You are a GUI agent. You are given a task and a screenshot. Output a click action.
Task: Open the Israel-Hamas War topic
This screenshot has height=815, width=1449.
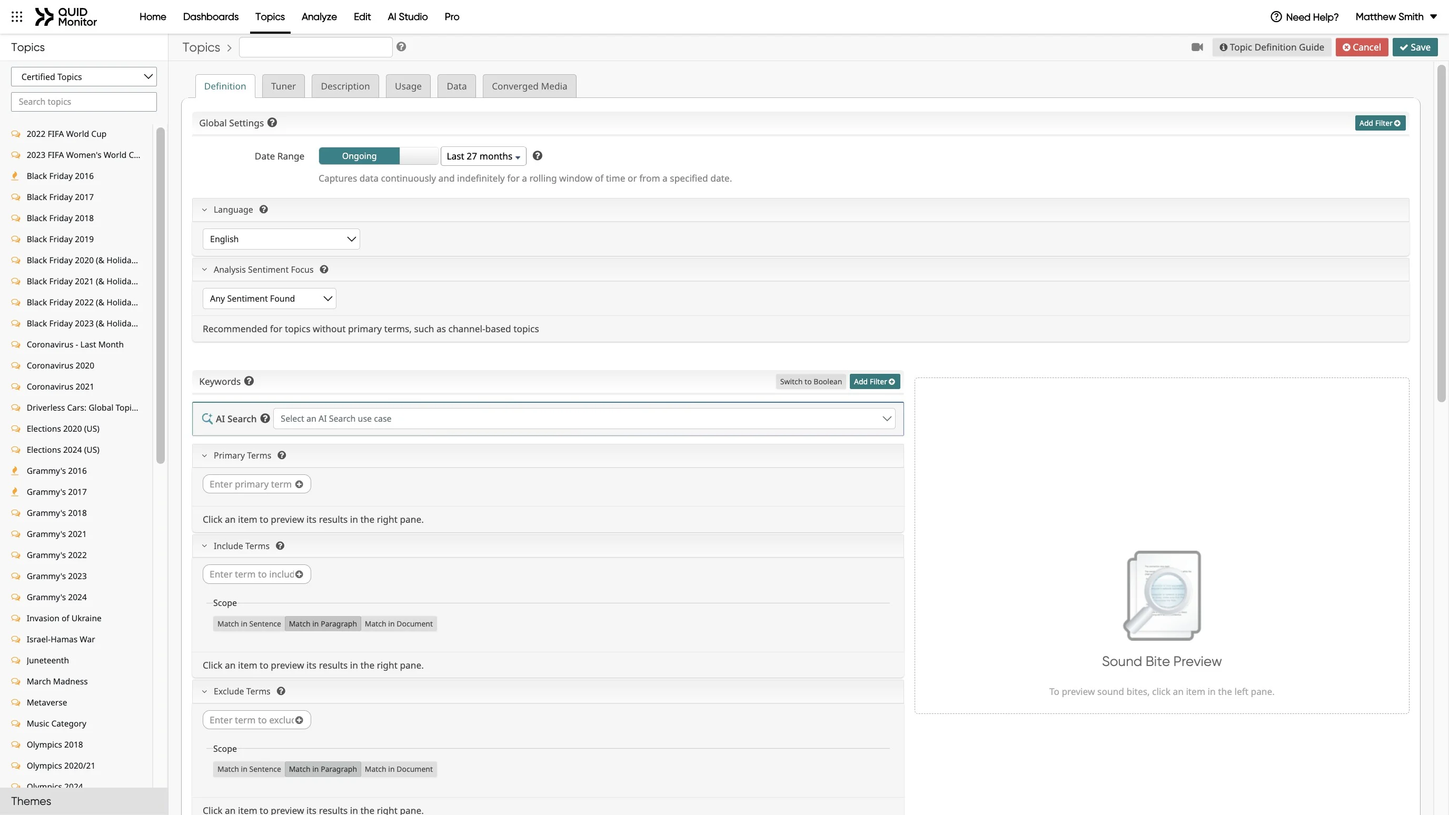point(61,640)
